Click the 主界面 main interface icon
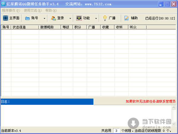 (5, 18)
